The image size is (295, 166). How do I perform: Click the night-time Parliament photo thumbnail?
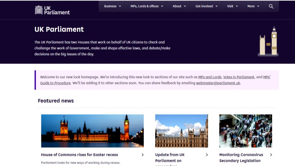point(93,131)
